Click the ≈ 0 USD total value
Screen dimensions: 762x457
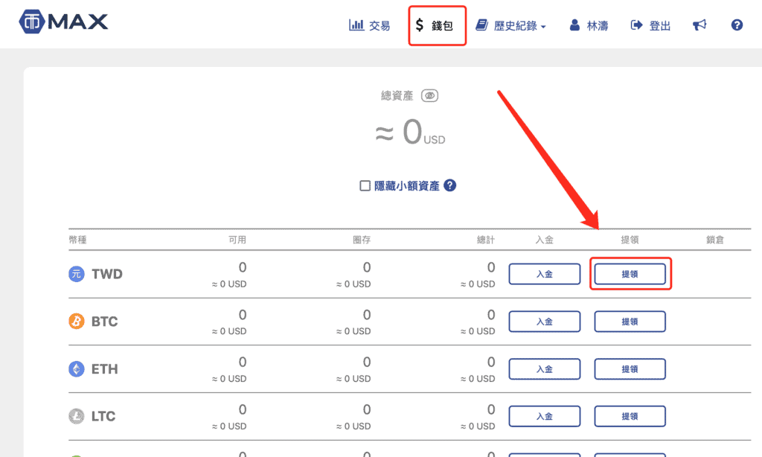pyautogui.click(x=410, y=132)
